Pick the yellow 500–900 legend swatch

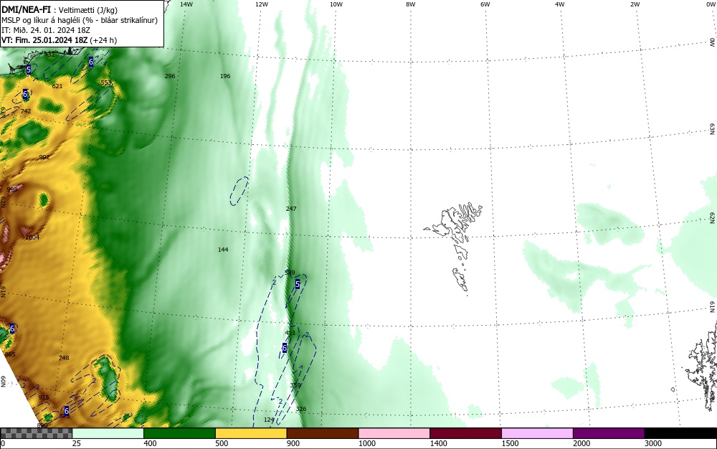251,433
